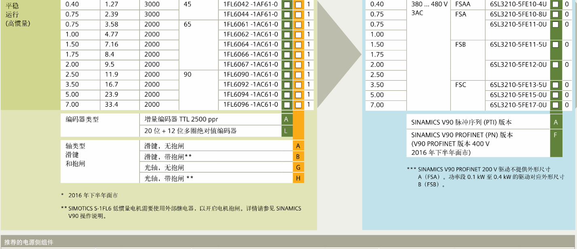Screen dimensions: 577x249
Task: Check the box beside 6SL3210-5FE10-4U
Action: click(x=556, y=4)
